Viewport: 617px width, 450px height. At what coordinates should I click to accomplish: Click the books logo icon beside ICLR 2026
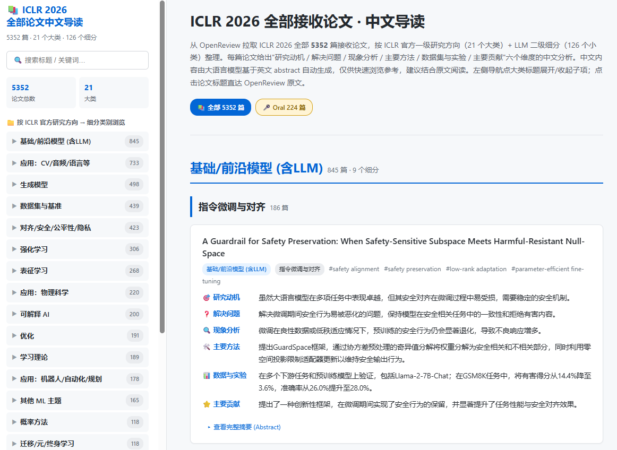pyautogui.click(x=13, y=10)
